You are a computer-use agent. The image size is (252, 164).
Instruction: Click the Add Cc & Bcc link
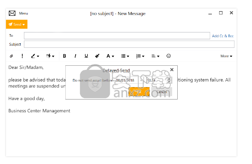point(223,36)
